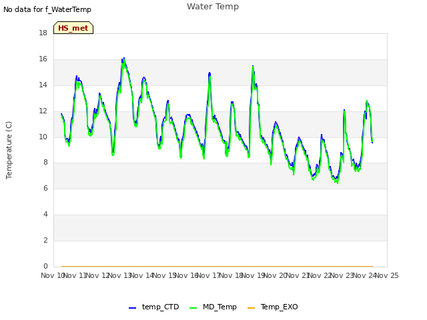Click the Nov 13 x-axis label
Screen dimensions: 427x320
[120, 275]
